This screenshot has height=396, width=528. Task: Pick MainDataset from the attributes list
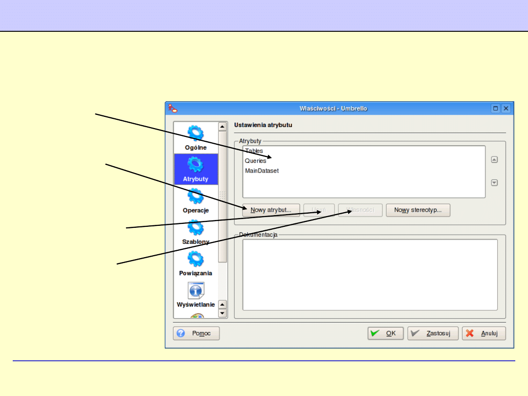click(x=262, y=171)
